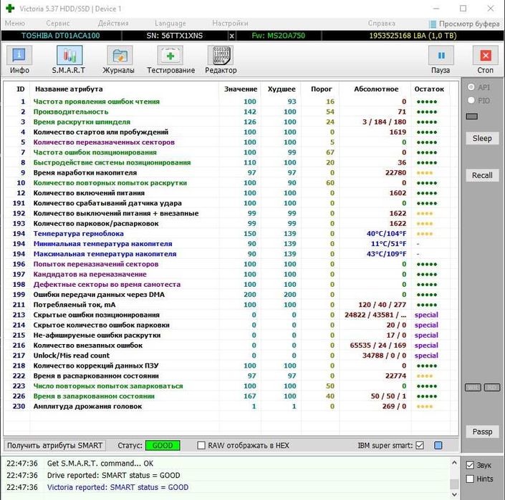This screenshot has width=505, height=500.
Task: Click the x beside serial number
Action: coord(231,36)
